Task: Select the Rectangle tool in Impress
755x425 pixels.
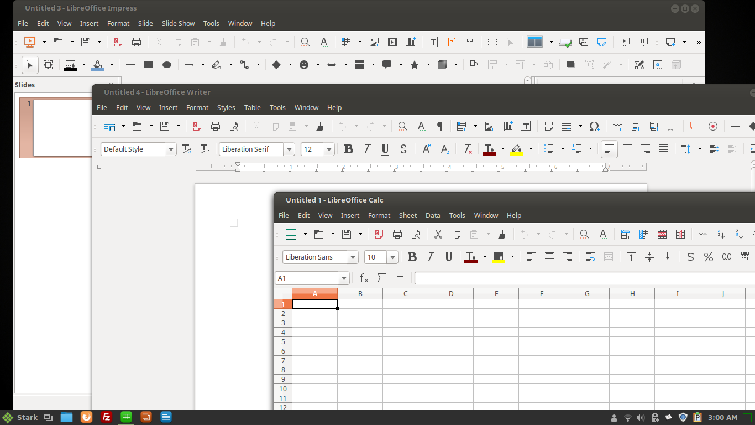Action: point(148,65)
